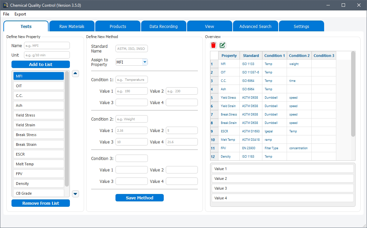Click the Value 1 field under Condition 1
This screenshot has height=228, width=367.
coord(131,91)
